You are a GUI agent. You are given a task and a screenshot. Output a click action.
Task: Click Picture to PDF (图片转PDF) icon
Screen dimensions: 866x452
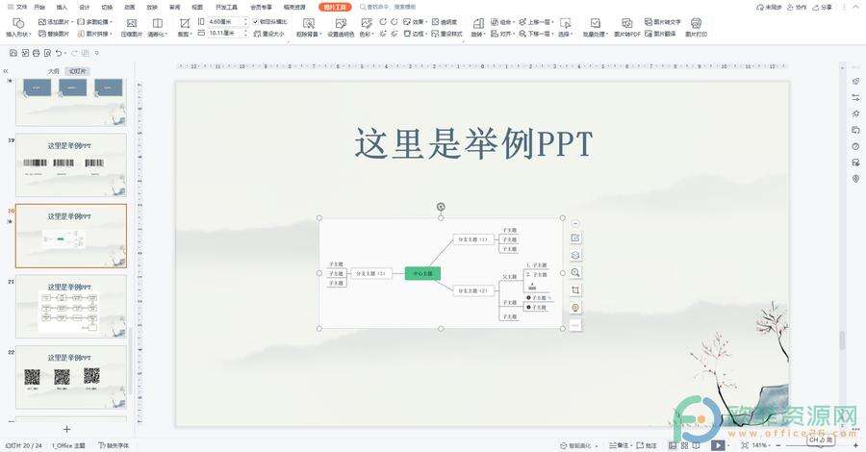tap(626, 23)
